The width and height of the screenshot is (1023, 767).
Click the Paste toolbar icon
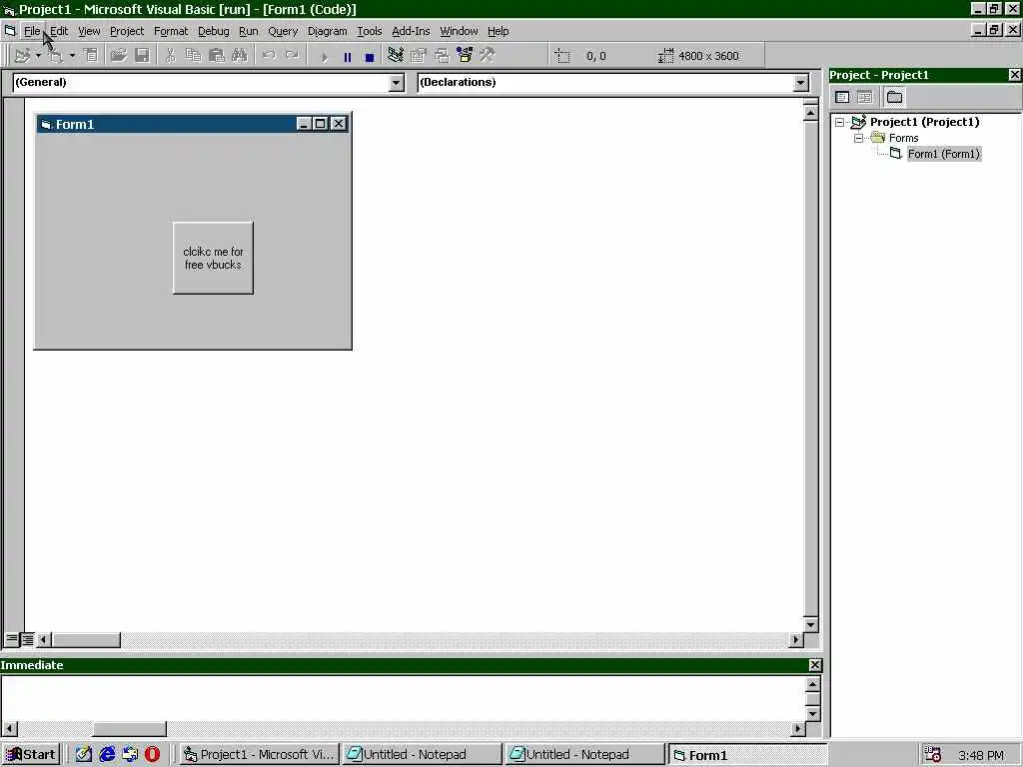[x=216, y=56]
